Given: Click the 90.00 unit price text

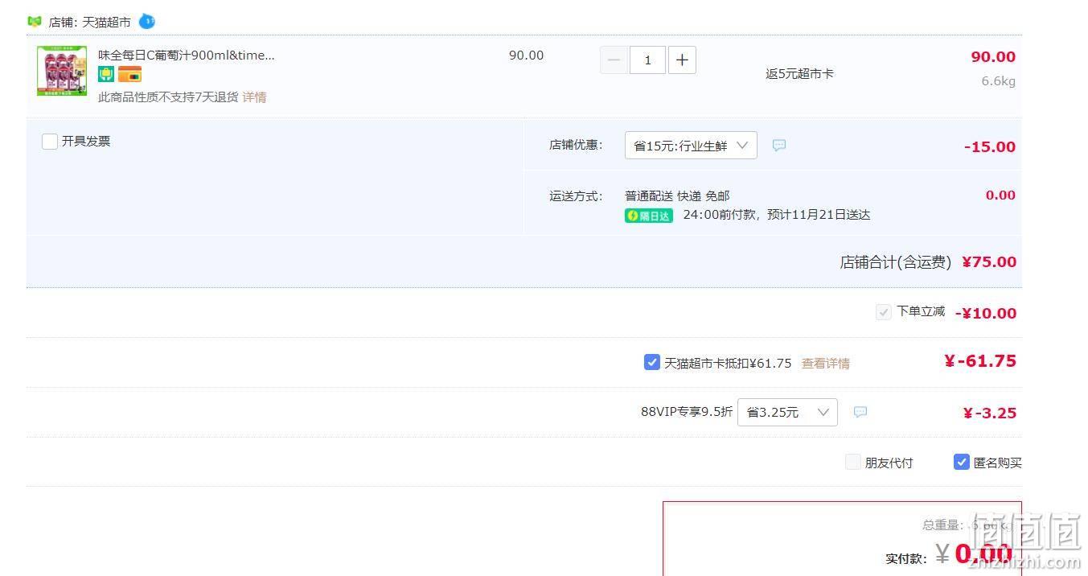Looking at the screenshot, I should pyautogui.click(x=526, y=56).
